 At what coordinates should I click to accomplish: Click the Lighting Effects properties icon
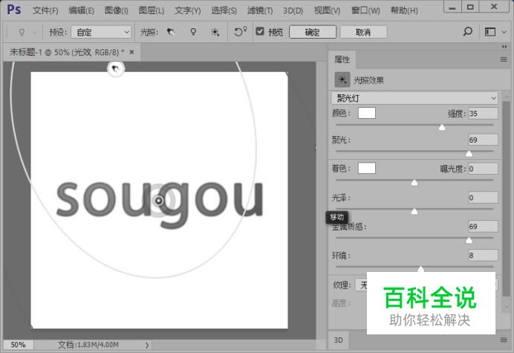point(342,80)
